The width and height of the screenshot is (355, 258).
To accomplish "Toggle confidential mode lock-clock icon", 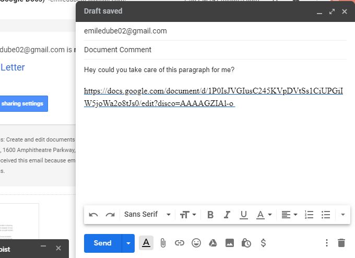I will (246, 243).
